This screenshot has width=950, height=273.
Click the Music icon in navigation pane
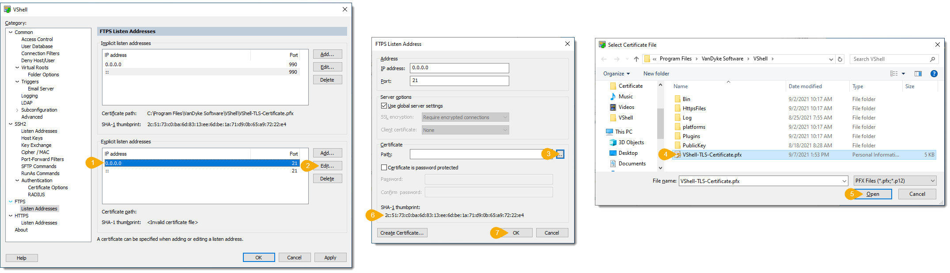point(613,97)
